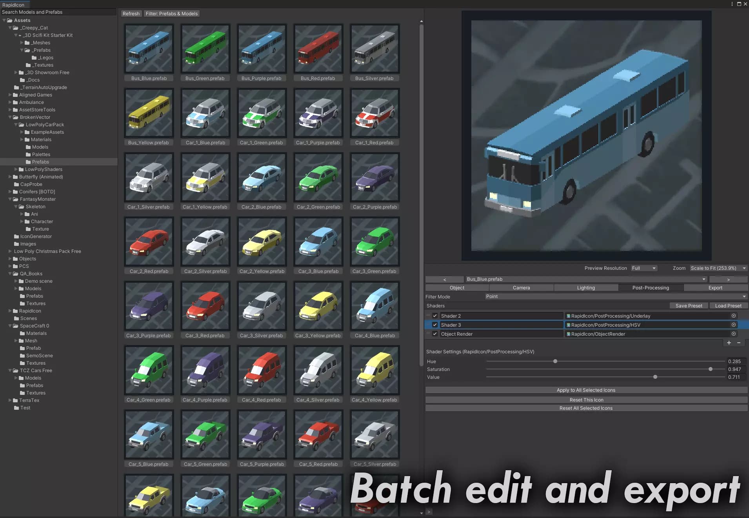This screenshot has height=518, width=749.
Task: Select the Car_2_Red.prefab thumbnail
Action: coord(149,242)
